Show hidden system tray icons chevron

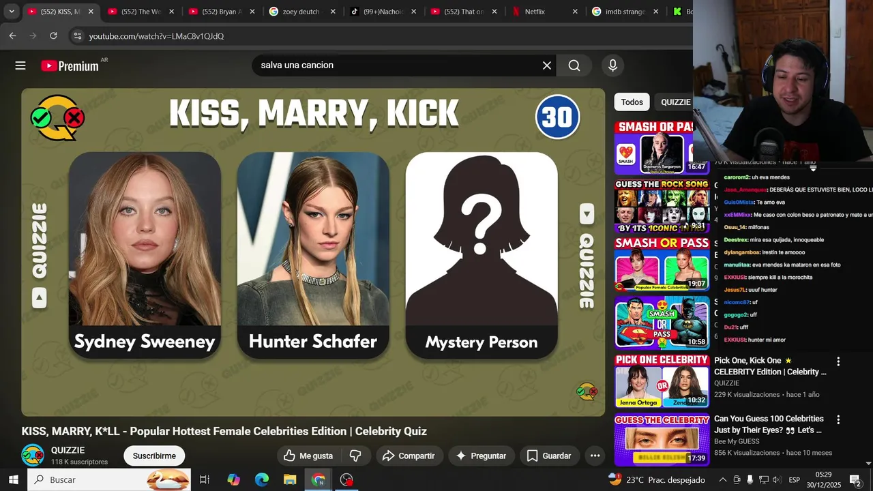(723, 479)
